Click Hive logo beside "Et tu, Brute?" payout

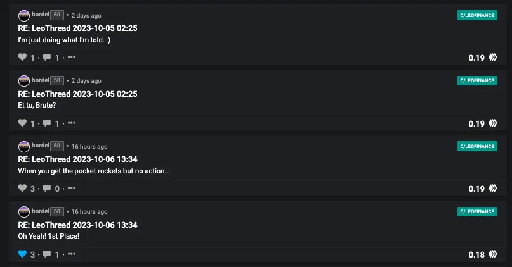[493, 123]
